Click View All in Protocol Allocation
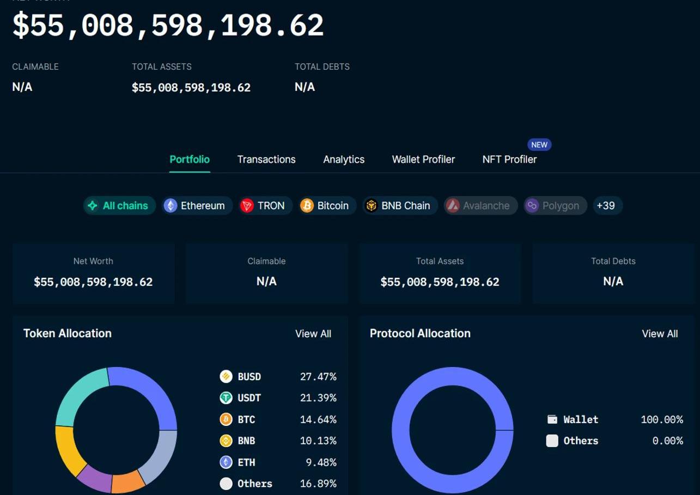The height and width of the screenshot is (495, 700). click(660, 334)
